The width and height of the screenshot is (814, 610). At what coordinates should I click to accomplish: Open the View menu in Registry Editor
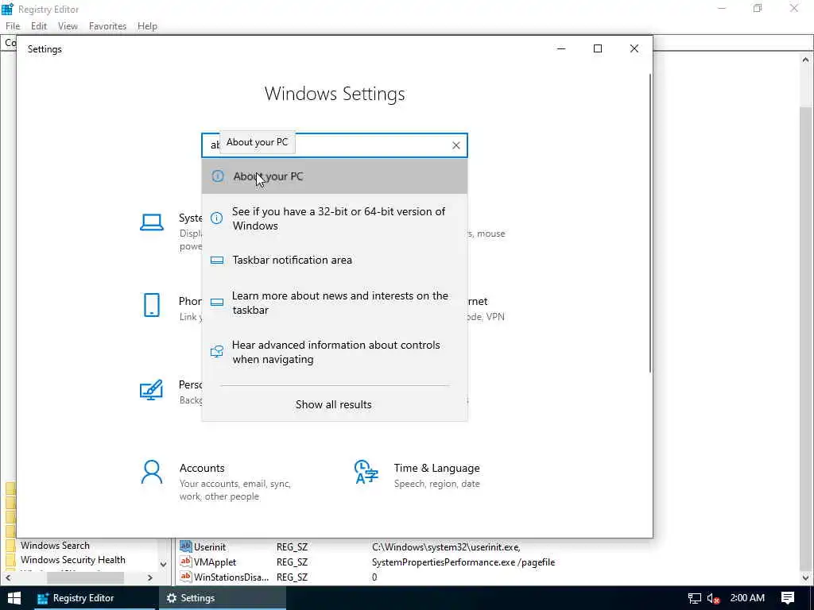[x=68, y=26]
